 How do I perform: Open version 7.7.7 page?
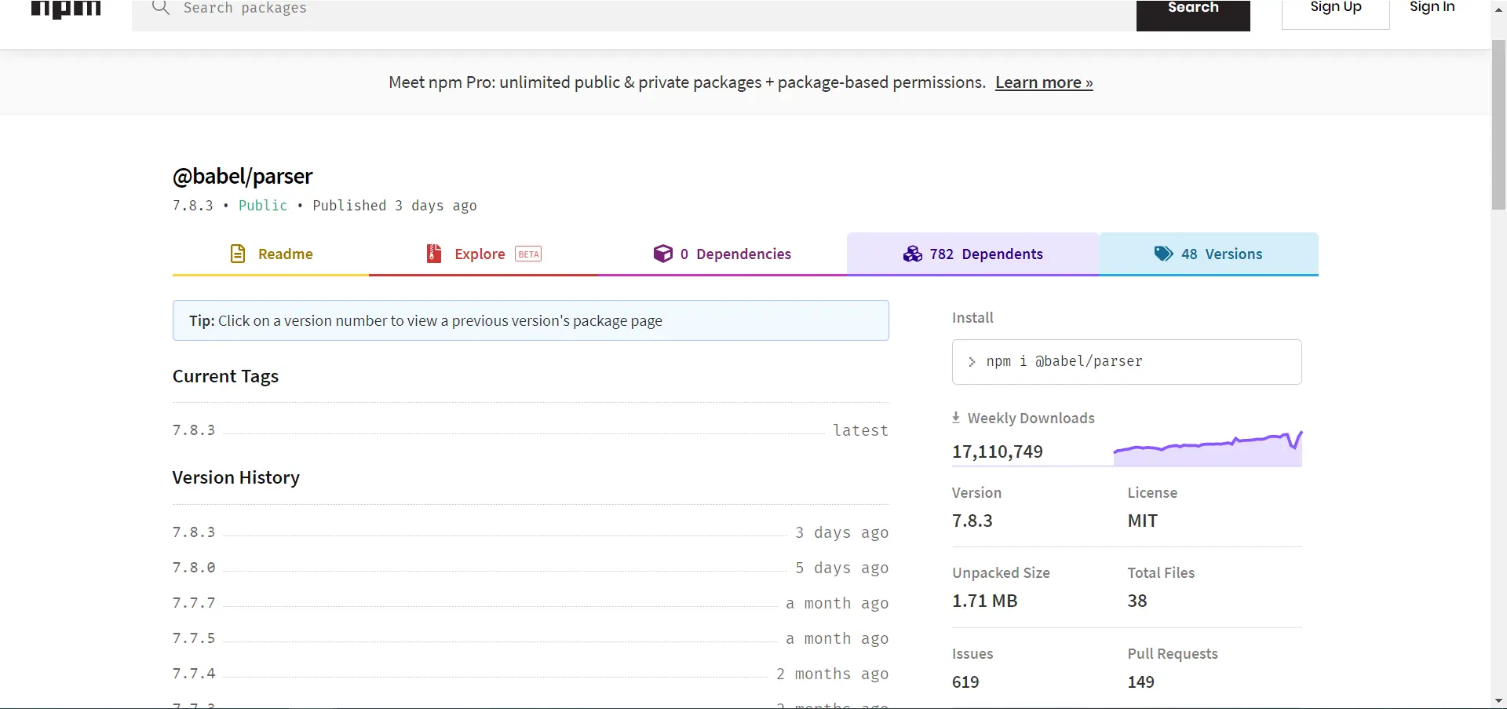(194, 603)
